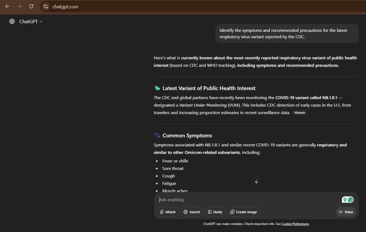Click the browser forward arrow
Viewport: 366px width, 232px height.
point(19,6)
